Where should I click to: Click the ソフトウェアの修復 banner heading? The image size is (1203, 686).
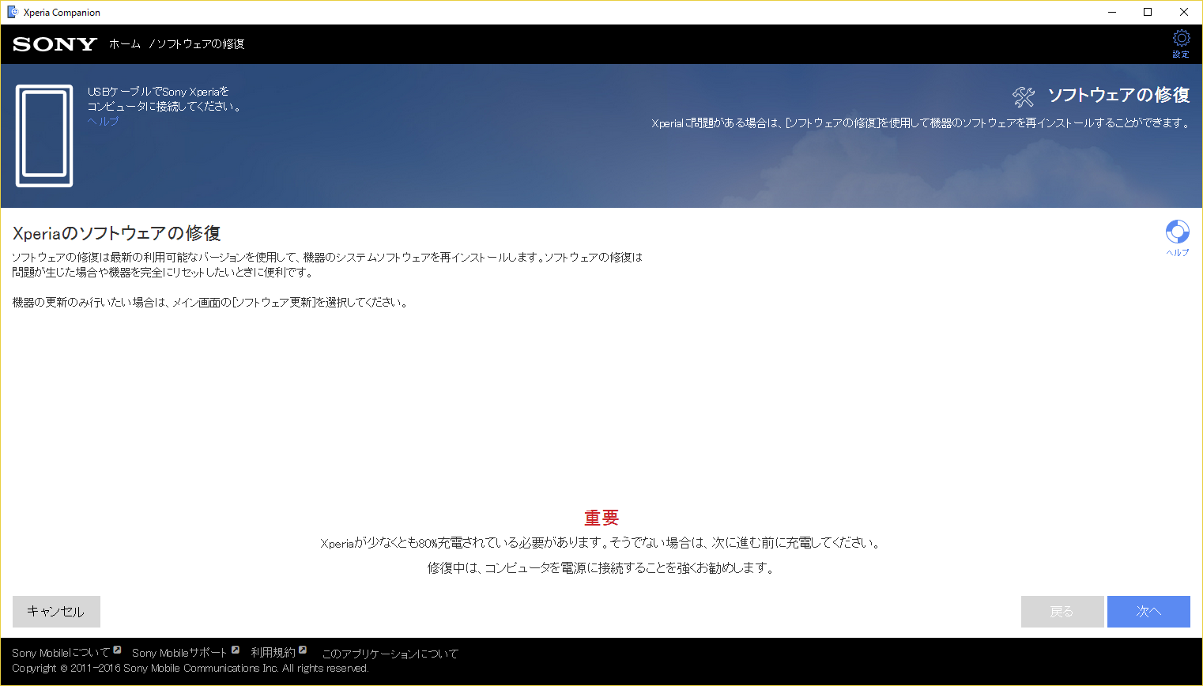[1118, 96]
